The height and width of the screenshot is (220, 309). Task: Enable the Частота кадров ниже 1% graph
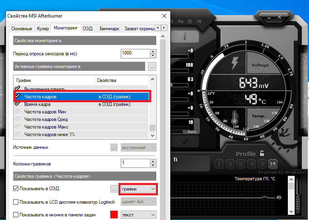18,134
